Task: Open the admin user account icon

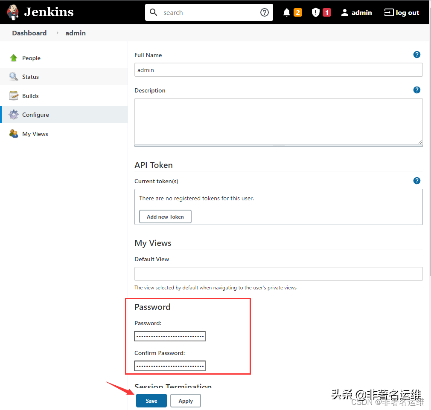Action: (344, 12)
